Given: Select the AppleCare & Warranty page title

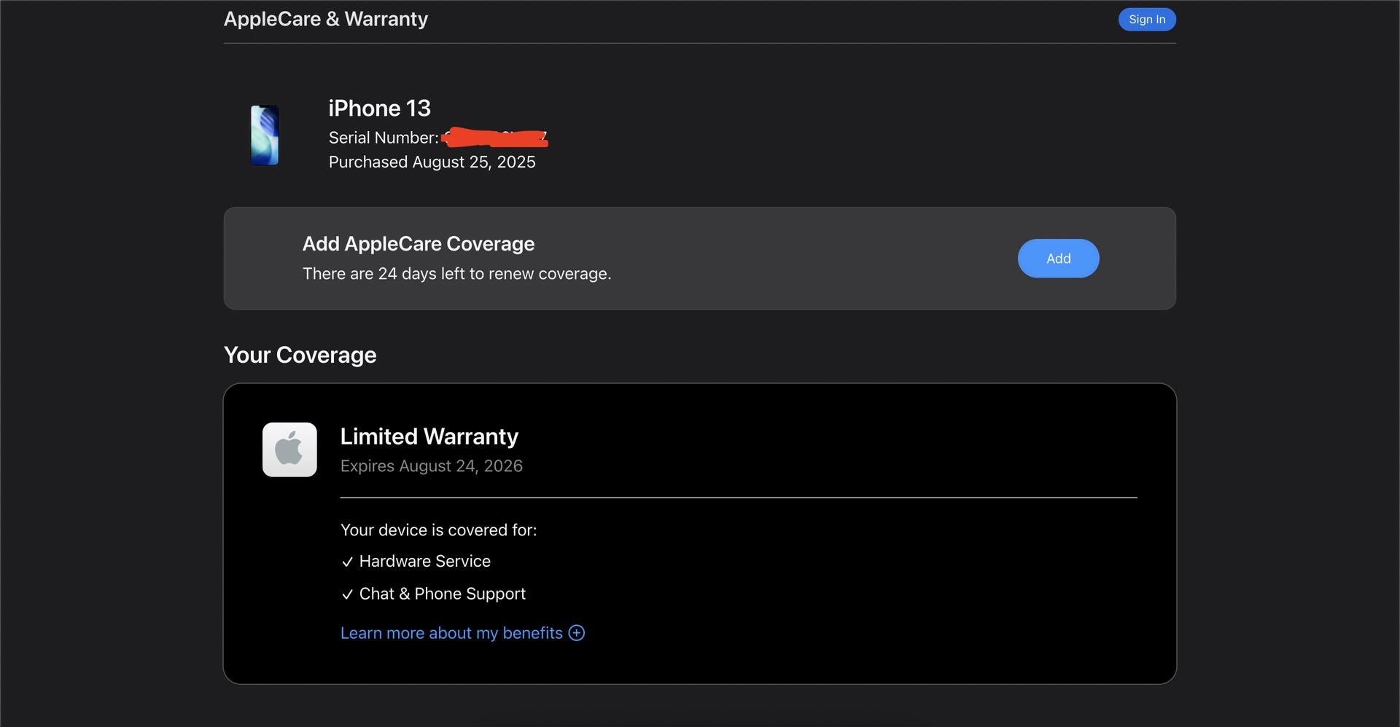Looking at the screenshot, I should tap(325, 19).
